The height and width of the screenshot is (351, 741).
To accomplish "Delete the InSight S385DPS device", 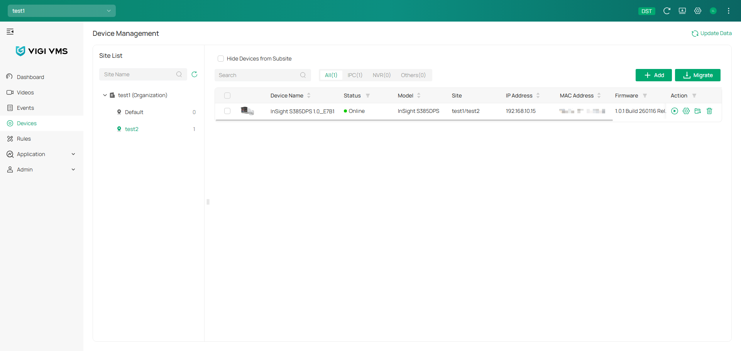I will coord(709,111).
